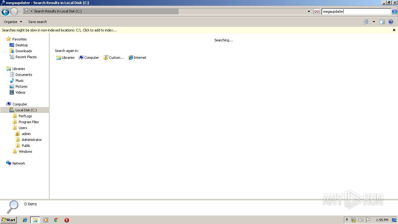Screen dimensions: 398x224
Task: Click the Show desktop button
Action: (394, 220)
